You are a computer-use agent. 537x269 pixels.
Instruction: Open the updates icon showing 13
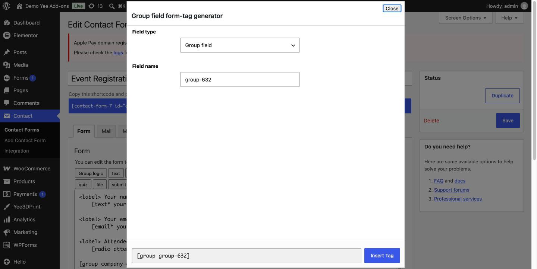91,6
